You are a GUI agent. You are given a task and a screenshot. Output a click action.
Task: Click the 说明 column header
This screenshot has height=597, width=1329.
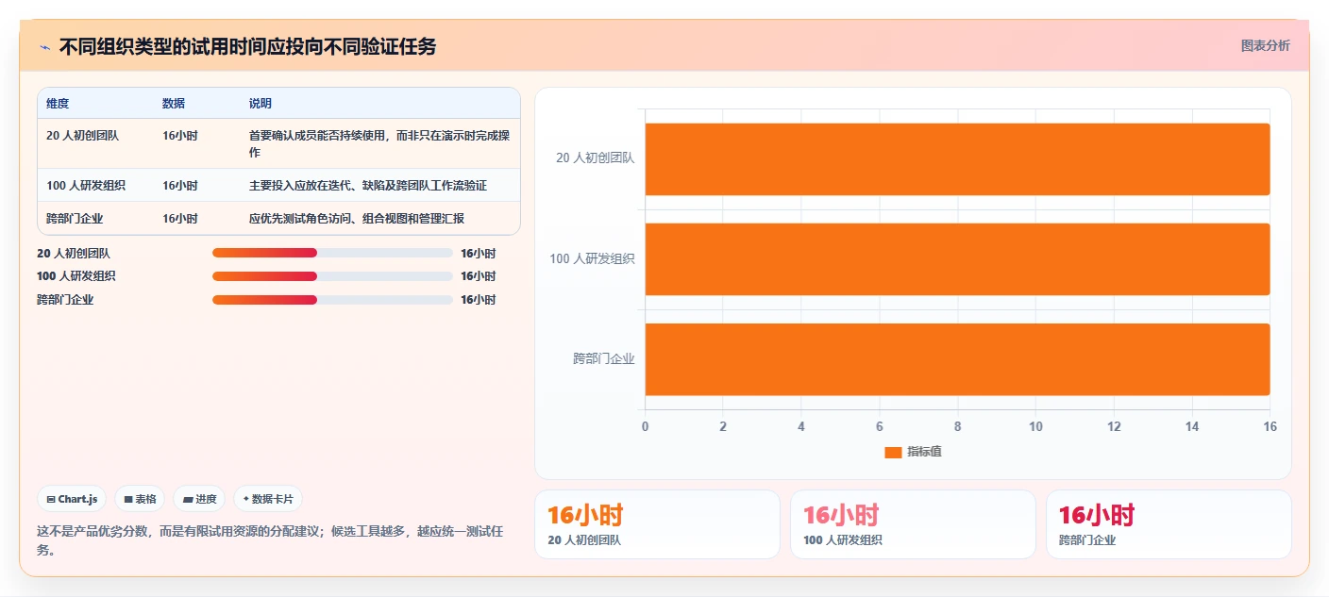[x=261, y=103]
